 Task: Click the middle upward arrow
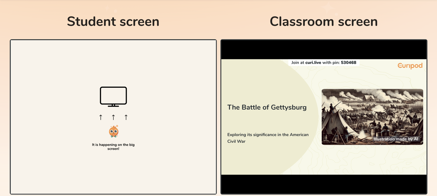[x=113, y=117]
